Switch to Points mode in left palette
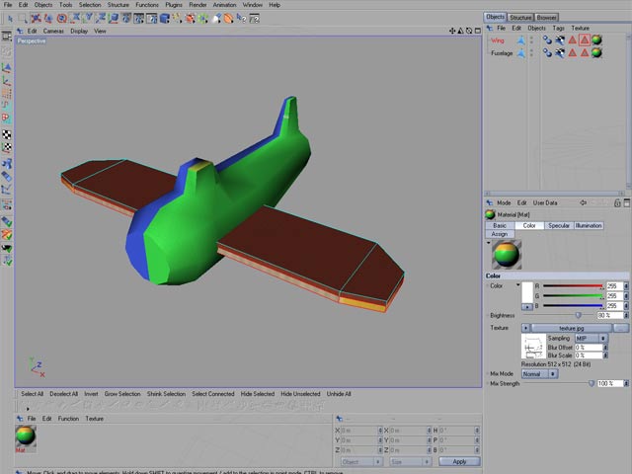Screen dimensions: 632x474 (7, 93)
